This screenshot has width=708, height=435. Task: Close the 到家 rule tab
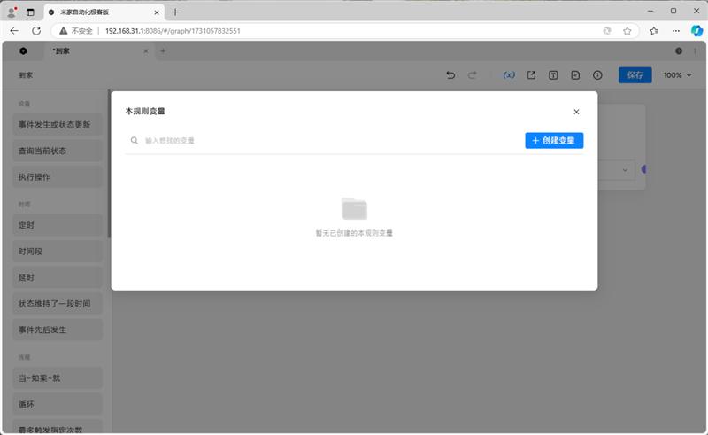pos(146,51)
